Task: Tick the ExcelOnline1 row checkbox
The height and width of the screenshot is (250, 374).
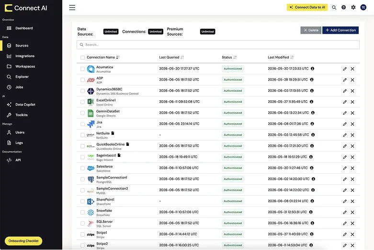Action: pyautogui.click(x=82, y=102)
